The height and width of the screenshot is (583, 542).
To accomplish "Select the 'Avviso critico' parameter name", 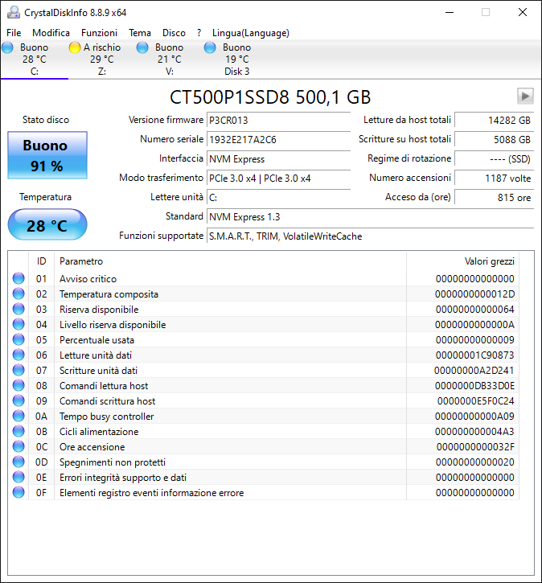I will [x=88, y=279].
